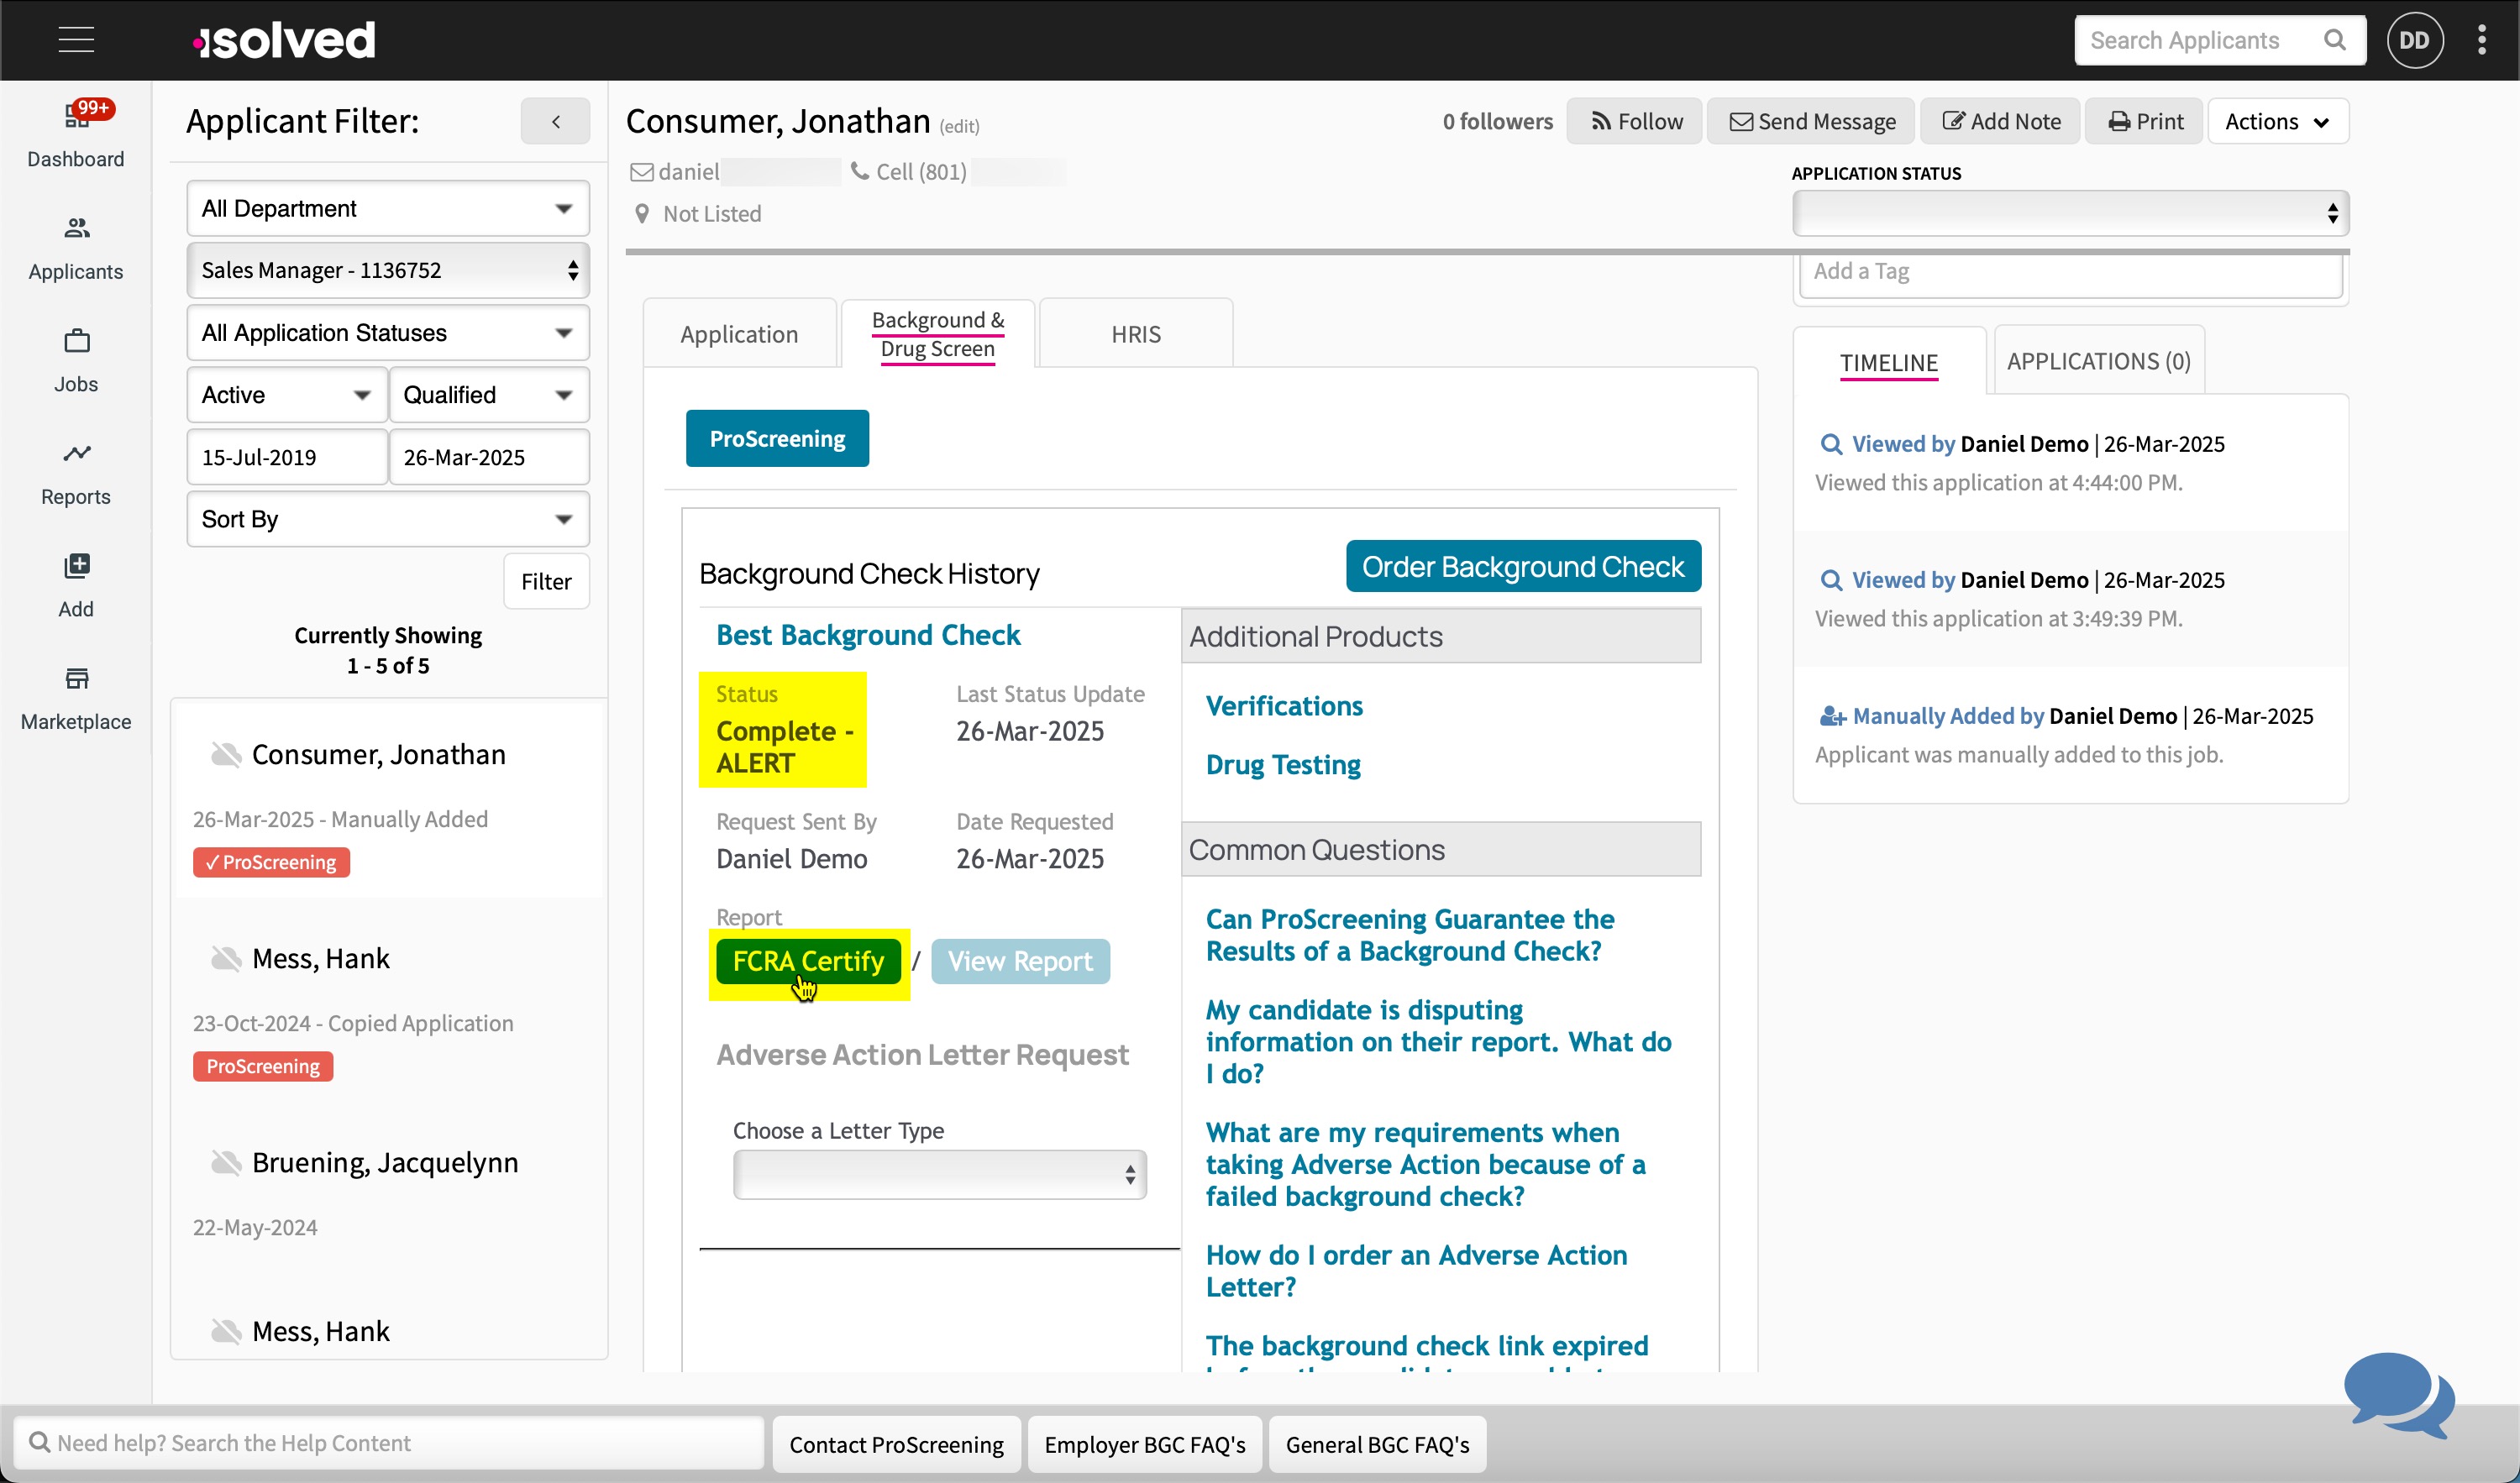Open the Application Status dropdown
2520x1483 pixels.
[2070, 213]
